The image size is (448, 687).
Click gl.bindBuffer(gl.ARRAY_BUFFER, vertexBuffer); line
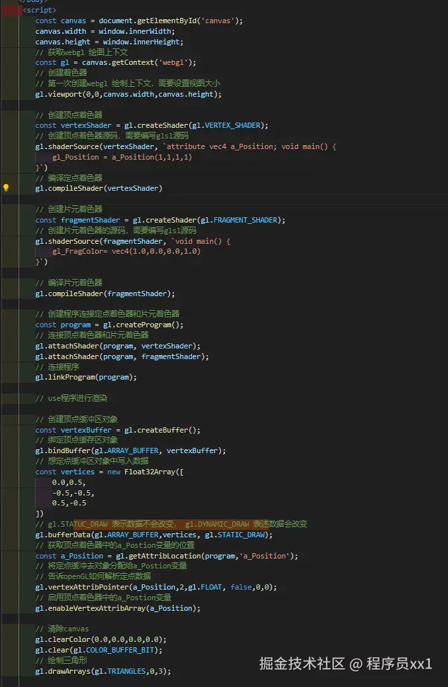point(131,450)
